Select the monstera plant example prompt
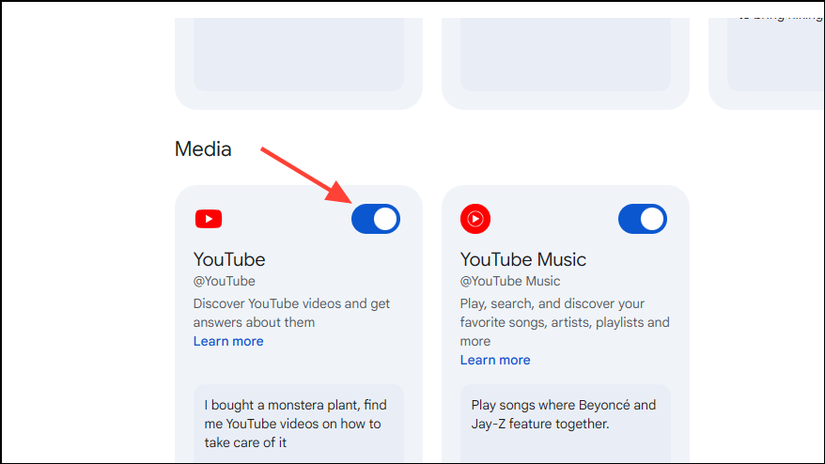This screenshot has height=464, width=825. [x=299, y=424]
